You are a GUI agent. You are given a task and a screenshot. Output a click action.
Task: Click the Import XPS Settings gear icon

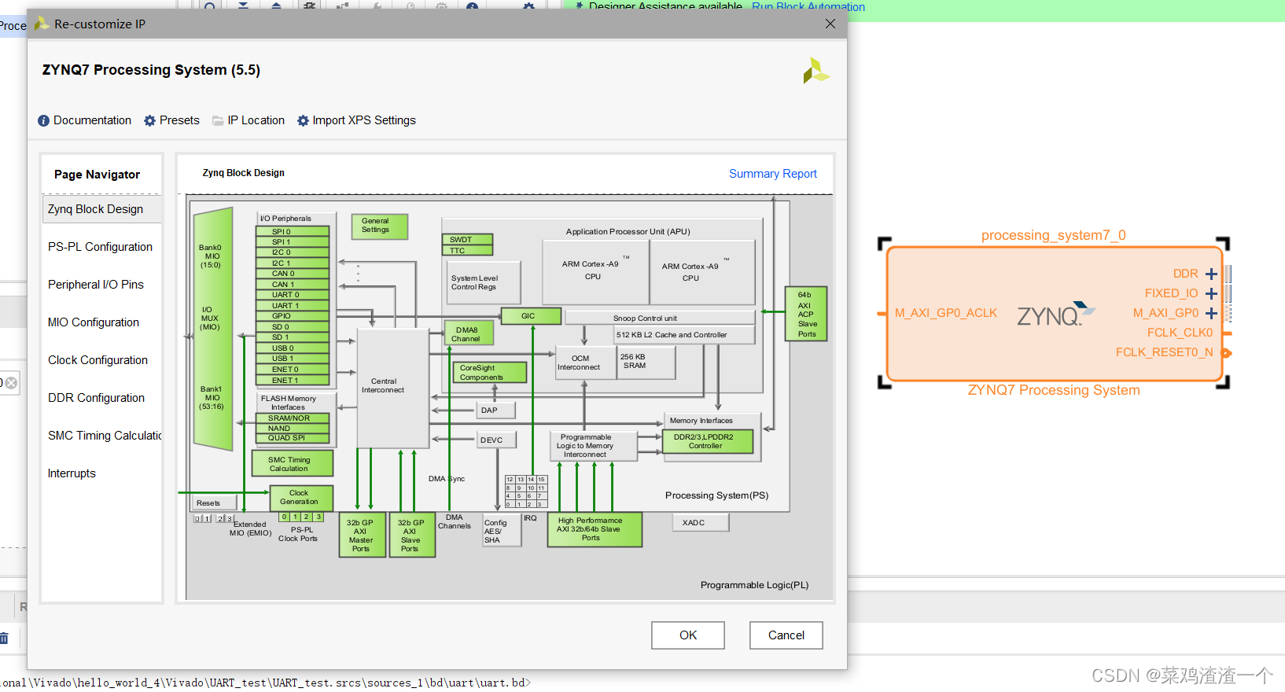(303, 121)
